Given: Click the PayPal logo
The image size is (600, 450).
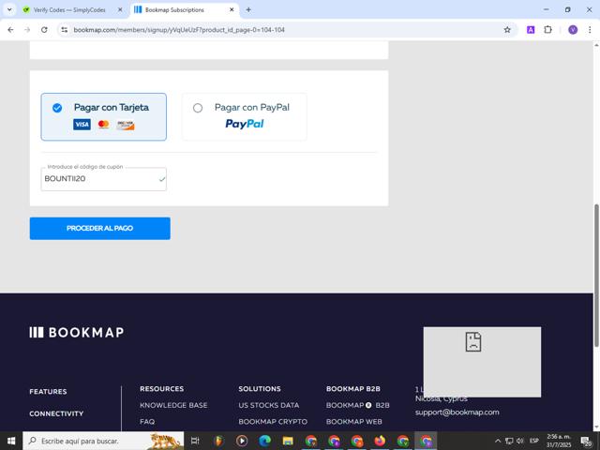Looking at the screenshot, I should 245,124.
